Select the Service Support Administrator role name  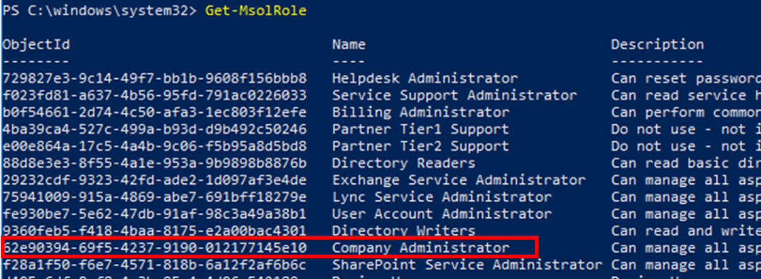[x=454, y=95]
